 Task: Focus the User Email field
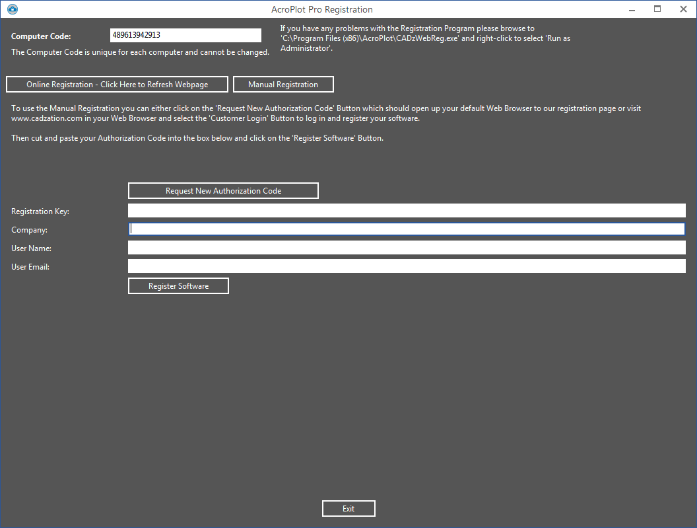tap(407, 266)
